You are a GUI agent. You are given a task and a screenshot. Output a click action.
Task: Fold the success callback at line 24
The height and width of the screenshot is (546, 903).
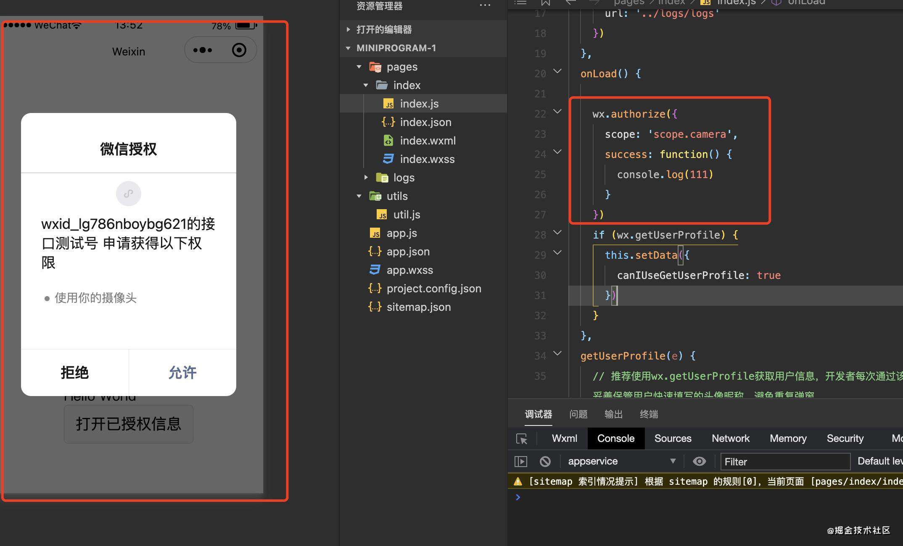[x=557, y=152]
